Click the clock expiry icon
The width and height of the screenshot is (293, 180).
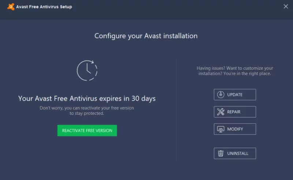[87, 70]
